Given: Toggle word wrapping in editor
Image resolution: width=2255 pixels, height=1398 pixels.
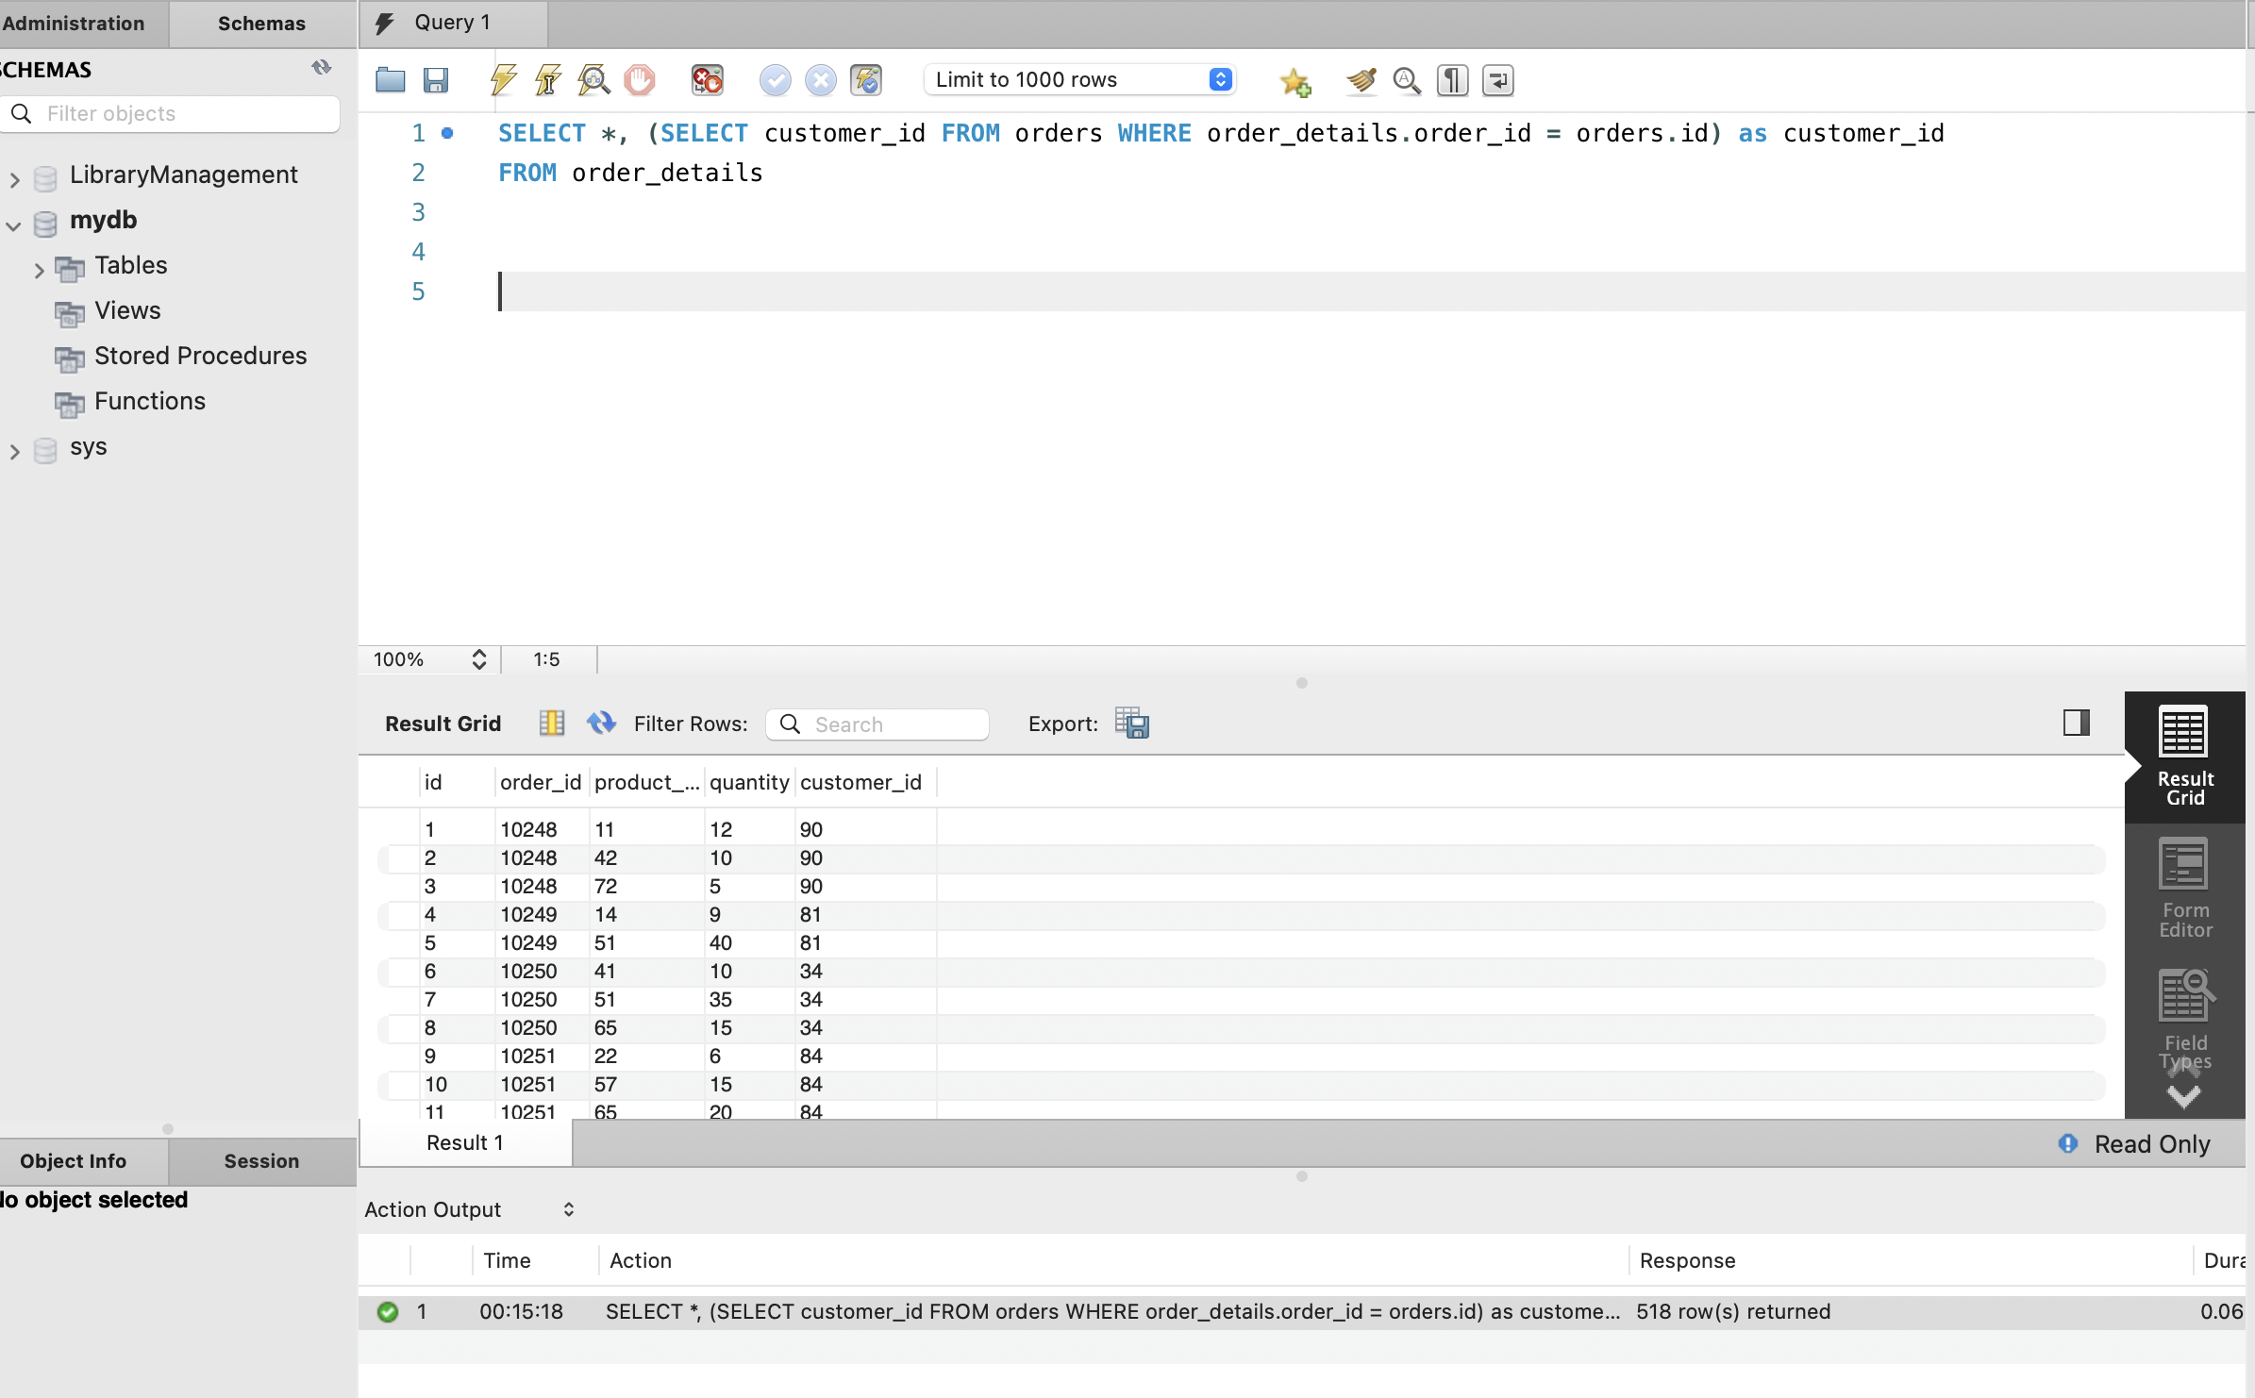Looking at the screenshot, I should coord(1497,80).
